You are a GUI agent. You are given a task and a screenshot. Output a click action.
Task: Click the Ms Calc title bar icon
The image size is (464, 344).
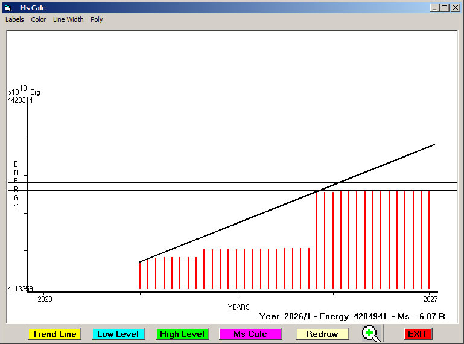(8, 8)
